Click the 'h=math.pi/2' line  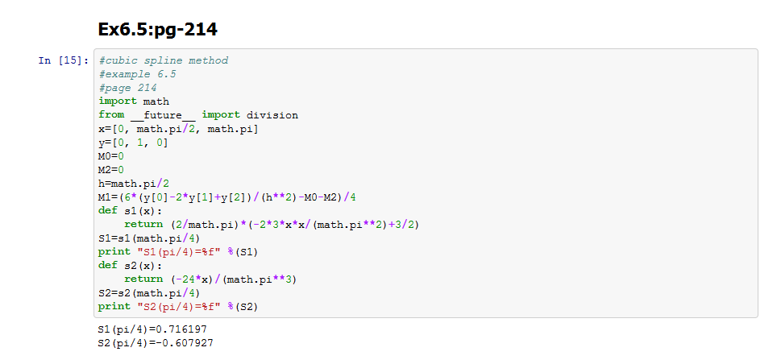pyautogui.click(x=134, y=184)
